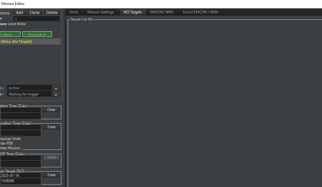Click the Add mission button
The image size is (322, 187).
(x=20, y=12)
